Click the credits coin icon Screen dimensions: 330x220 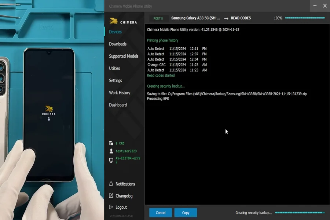pos(111,143)
